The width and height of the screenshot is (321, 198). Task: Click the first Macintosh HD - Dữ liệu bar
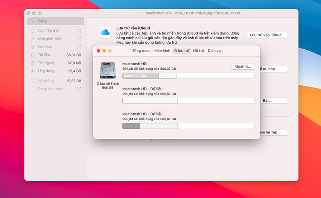[188, 101]
